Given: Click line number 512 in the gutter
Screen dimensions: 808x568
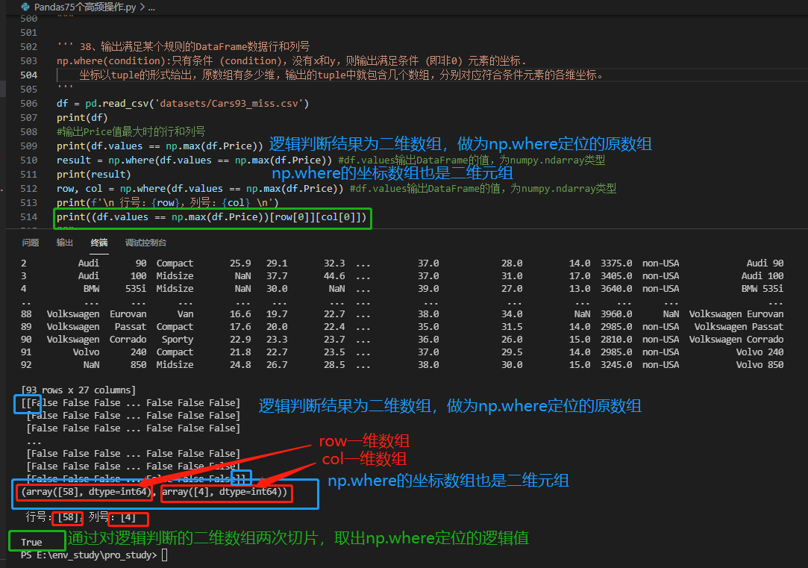Looking at the screenshot, I should point(29,189).
